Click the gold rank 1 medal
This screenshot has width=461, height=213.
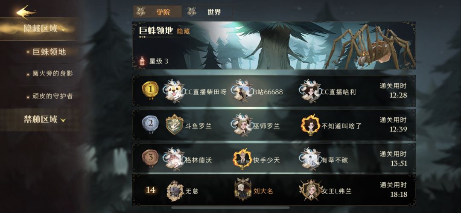click(x=150, y=90)
